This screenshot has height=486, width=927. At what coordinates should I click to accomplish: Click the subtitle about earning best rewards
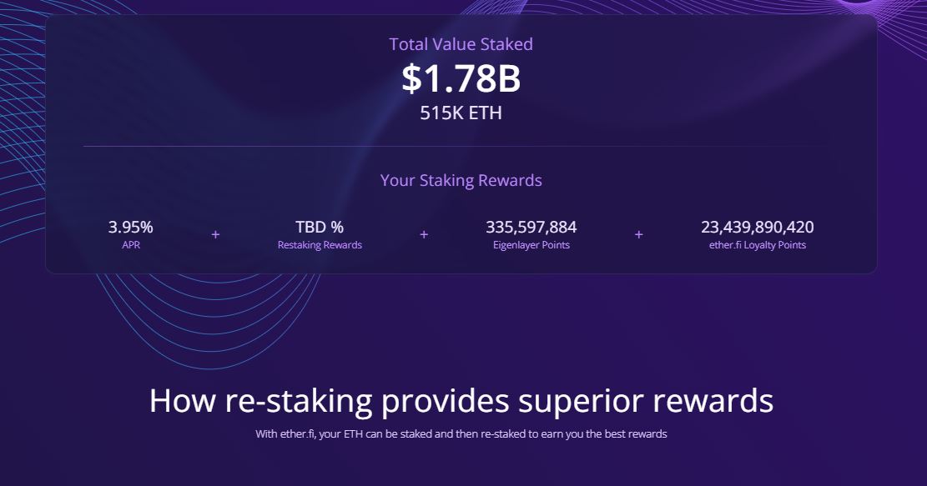[461, 434]
